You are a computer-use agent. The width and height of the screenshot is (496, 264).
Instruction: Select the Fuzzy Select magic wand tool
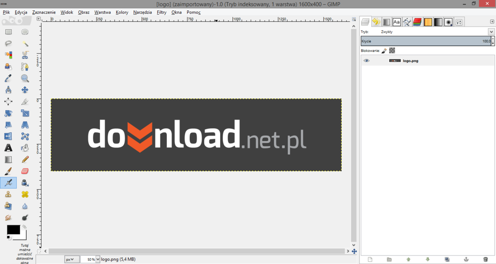pos(25,44)
